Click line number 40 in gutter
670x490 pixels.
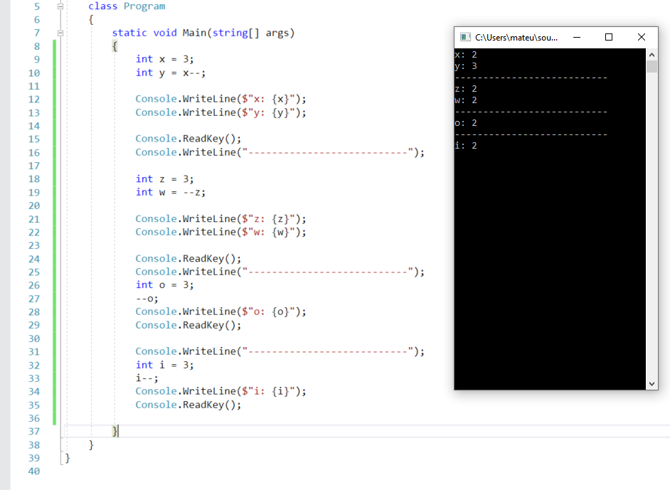point(34,472)
